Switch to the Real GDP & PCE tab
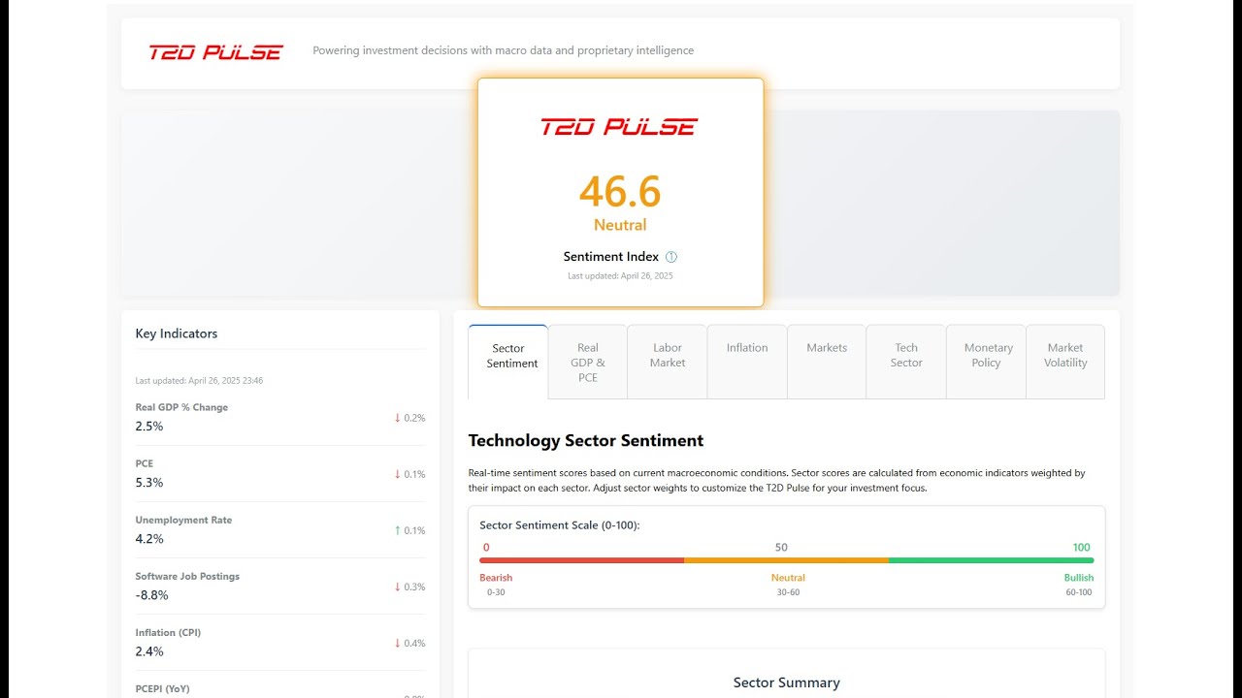This screenshot has height=698, width=1242. point(588,362)
